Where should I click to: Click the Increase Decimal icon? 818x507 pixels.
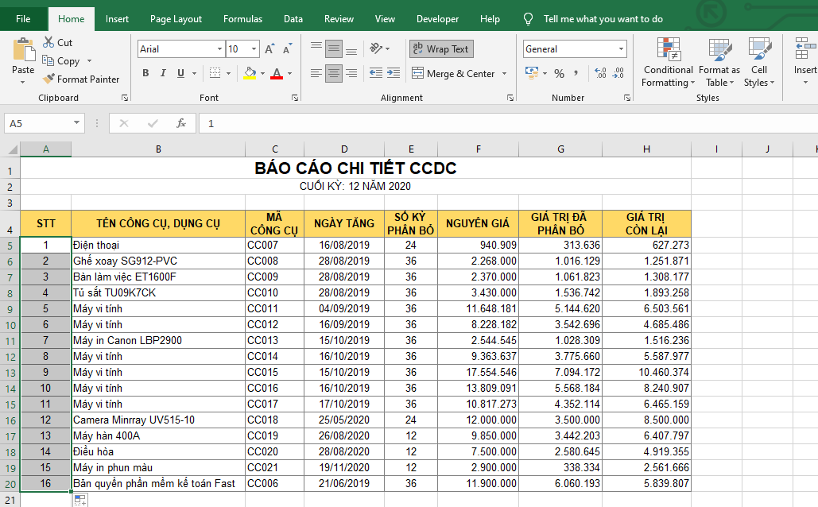600,74
